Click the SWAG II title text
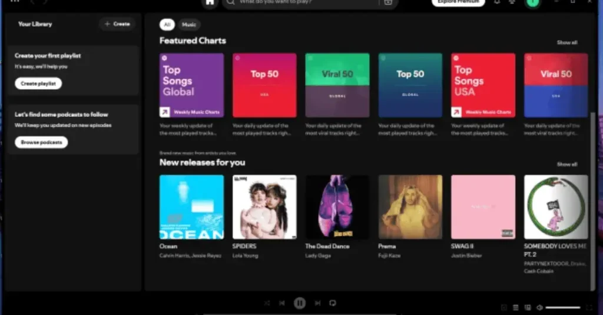 pos(462,246)
